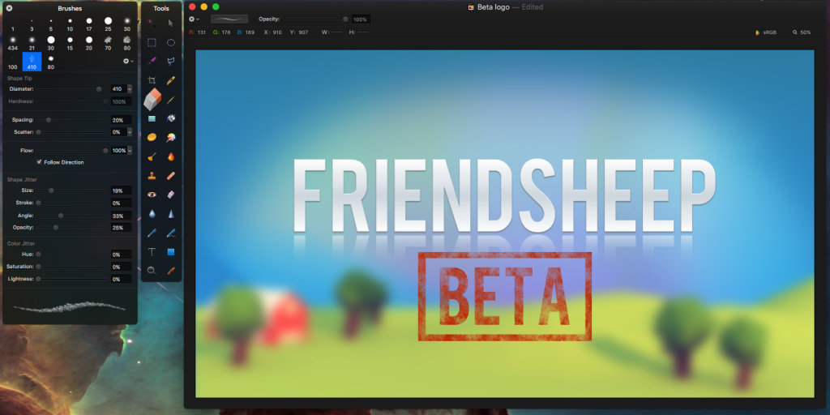This screenshot has height=415, width=830.
Task: Click the Spacing slider
Action: [72, 120]
